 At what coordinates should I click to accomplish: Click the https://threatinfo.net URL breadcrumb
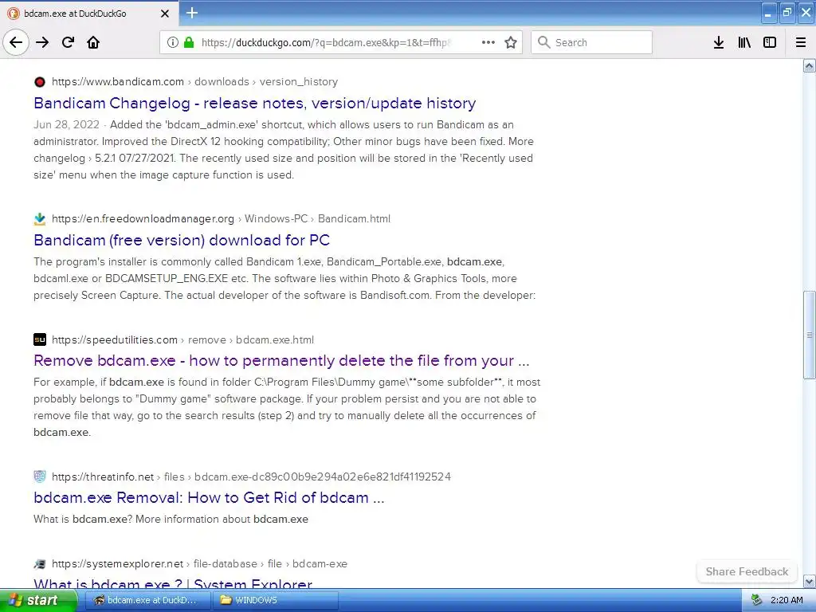pos(103,477)
